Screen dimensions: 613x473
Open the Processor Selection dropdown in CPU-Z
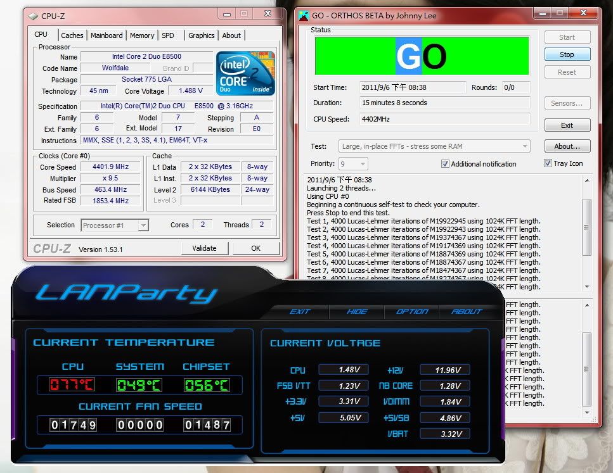point(115,225)
